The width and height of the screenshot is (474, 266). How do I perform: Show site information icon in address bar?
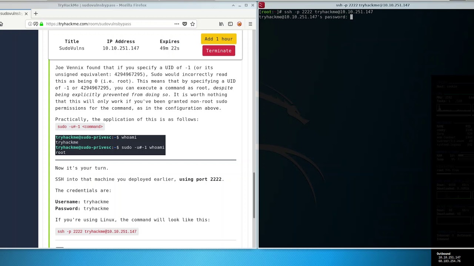(x=30, y=24)
